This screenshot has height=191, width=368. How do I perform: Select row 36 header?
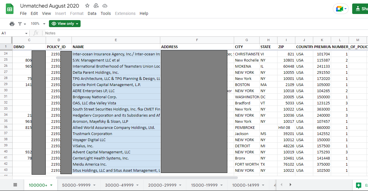6,127
